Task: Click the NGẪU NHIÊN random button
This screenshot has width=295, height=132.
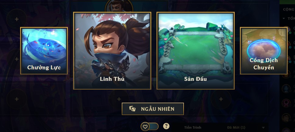Action: (x=153, y=109)
